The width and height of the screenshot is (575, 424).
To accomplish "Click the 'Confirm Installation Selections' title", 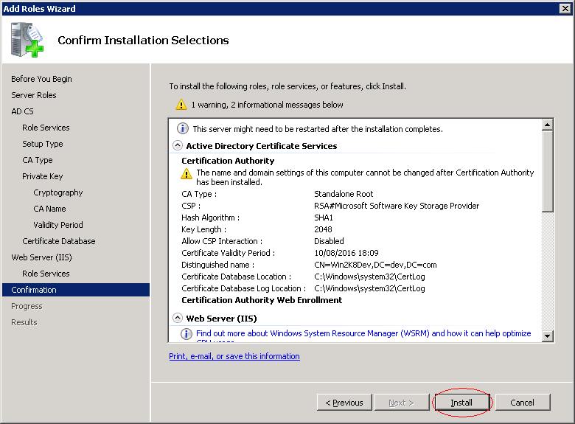I will click(143, 40).
